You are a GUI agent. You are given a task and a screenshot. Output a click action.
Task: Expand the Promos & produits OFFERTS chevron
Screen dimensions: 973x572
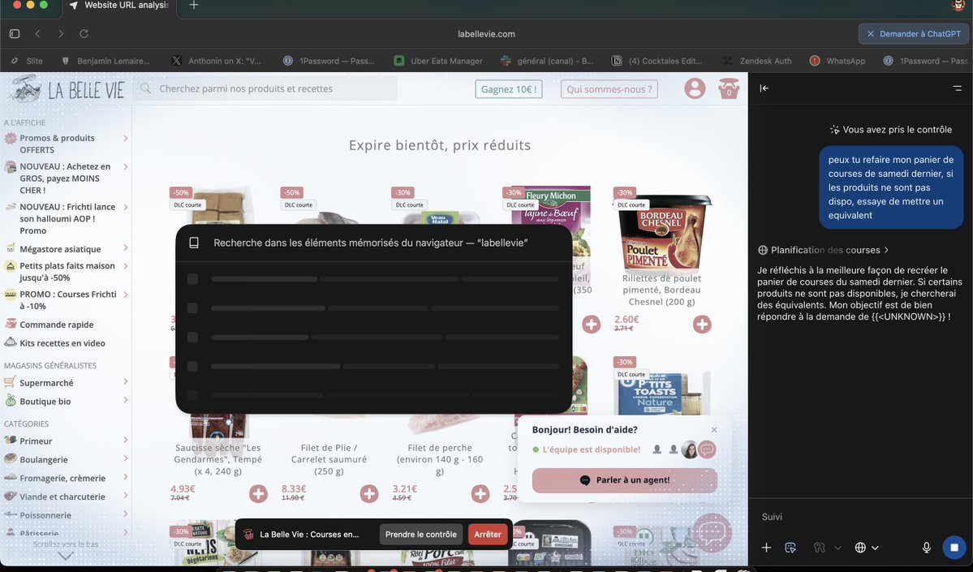[x=125, y=139]
